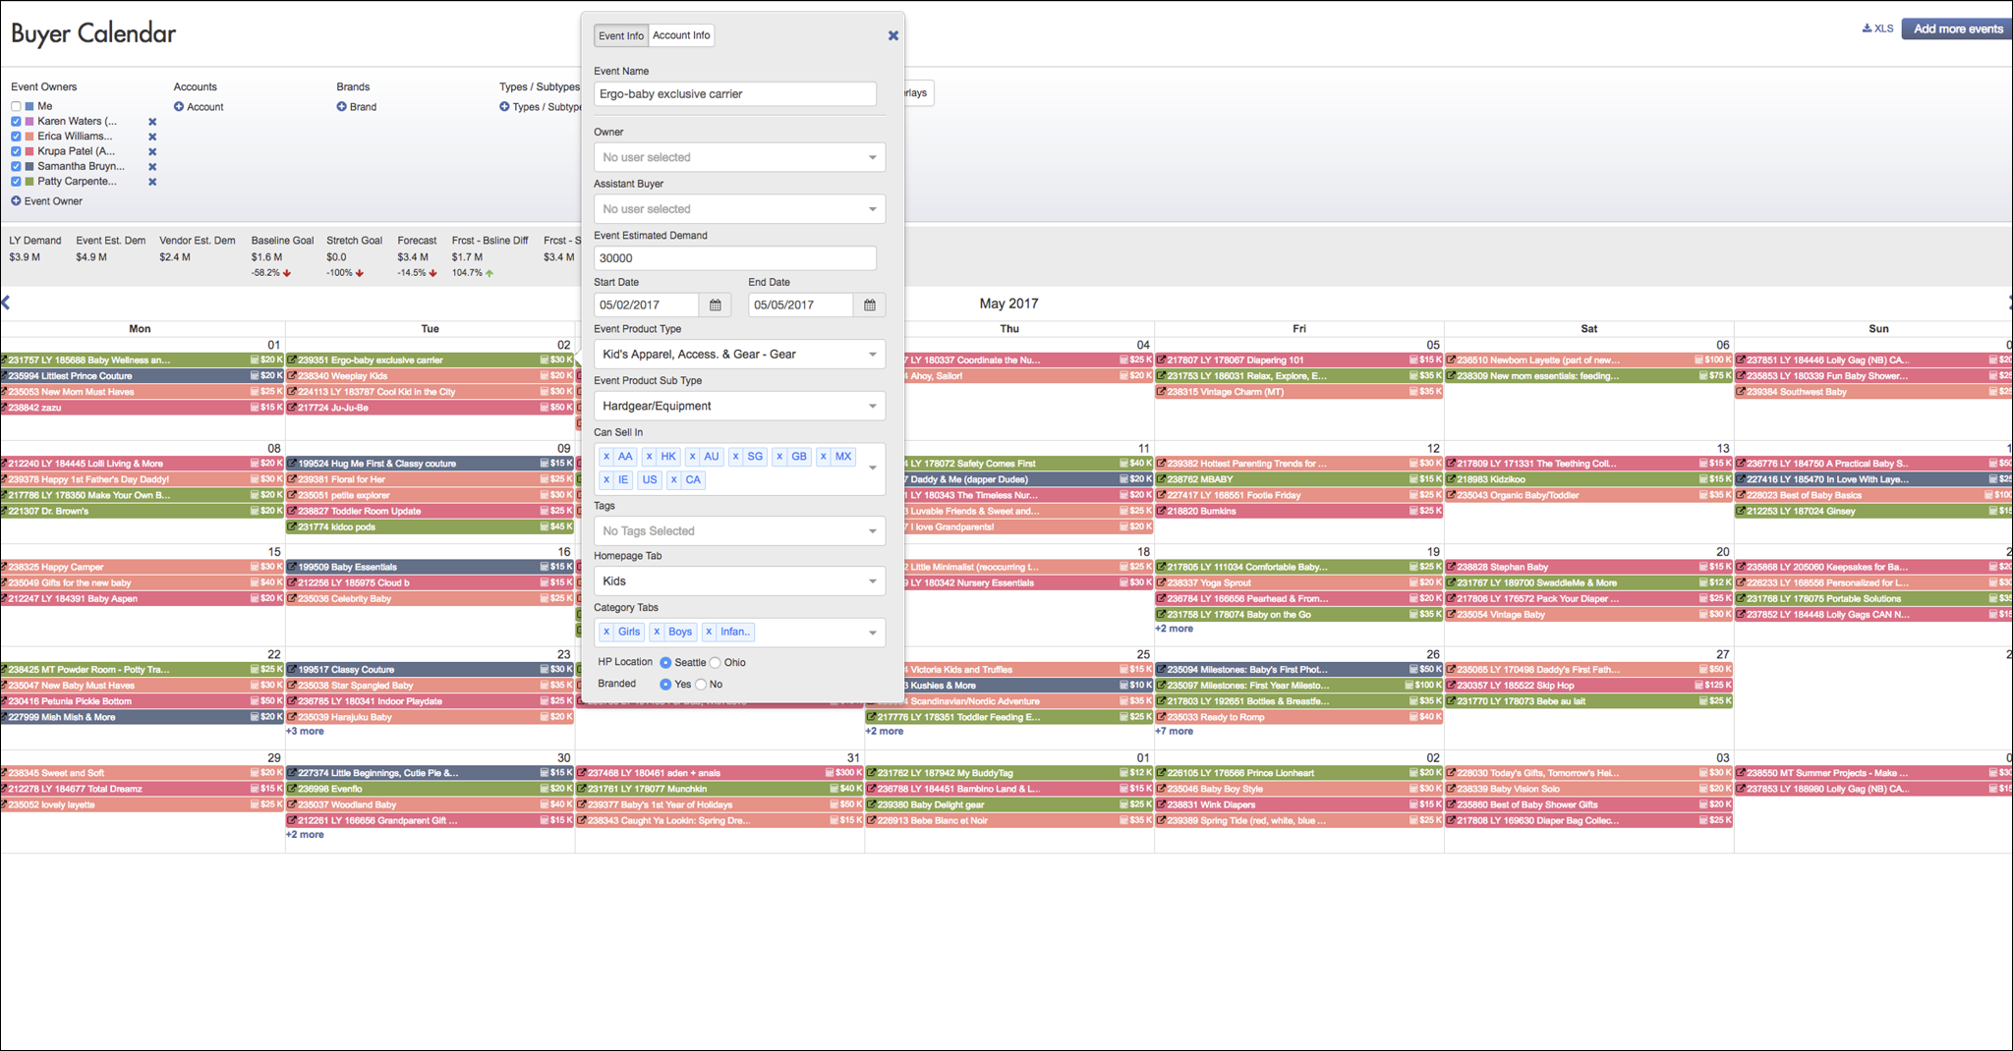Open the Assistant Buyer dropdown
This screenshot has width=2013, height=1051.
(739, 209)
